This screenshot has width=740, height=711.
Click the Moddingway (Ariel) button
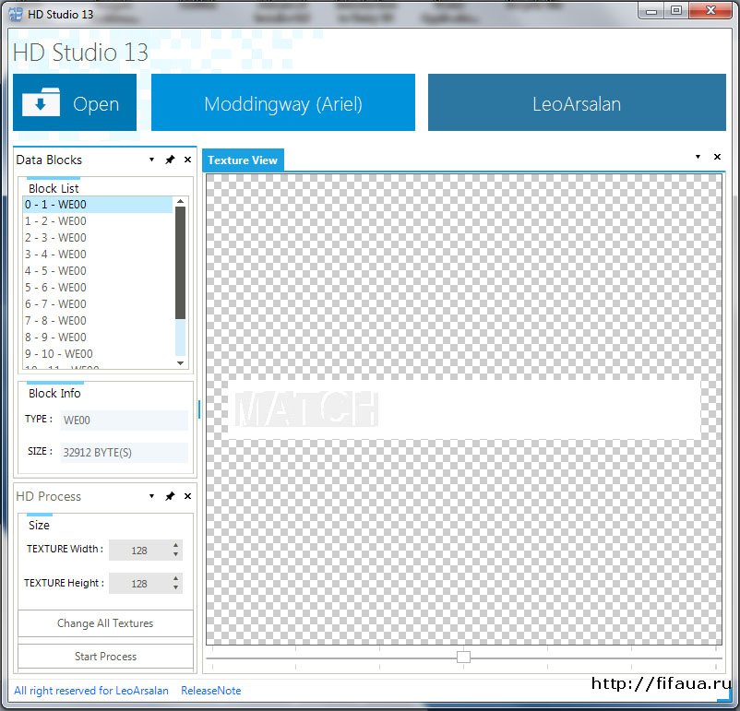[282, 103]
